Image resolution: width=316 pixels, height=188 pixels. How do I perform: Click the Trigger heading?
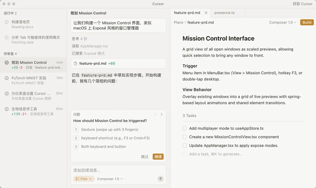click(x=190, y=66)
